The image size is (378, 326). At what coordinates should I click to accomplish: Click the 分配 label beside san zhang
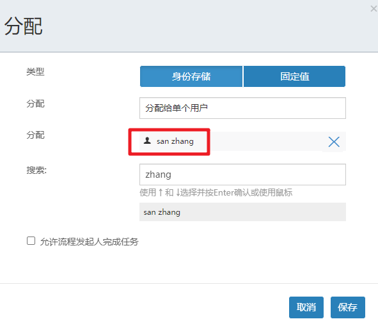[35, 135]
